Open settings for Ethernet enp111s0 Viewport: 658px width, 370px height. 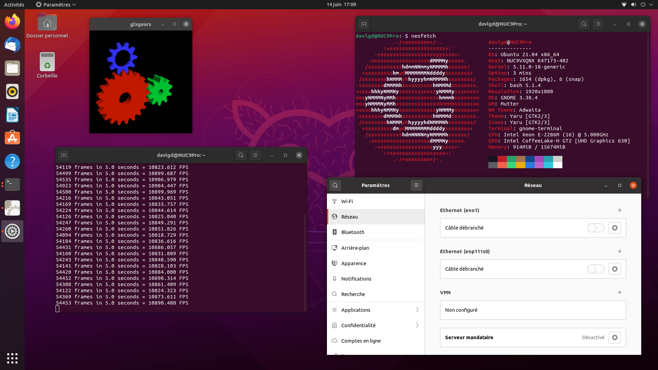[615, 269]
